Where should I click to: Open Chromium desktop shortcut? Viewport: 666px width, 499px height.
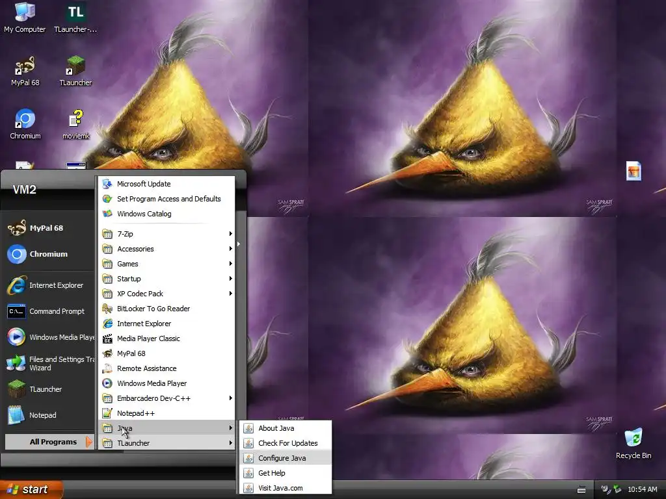click(25, 124)
